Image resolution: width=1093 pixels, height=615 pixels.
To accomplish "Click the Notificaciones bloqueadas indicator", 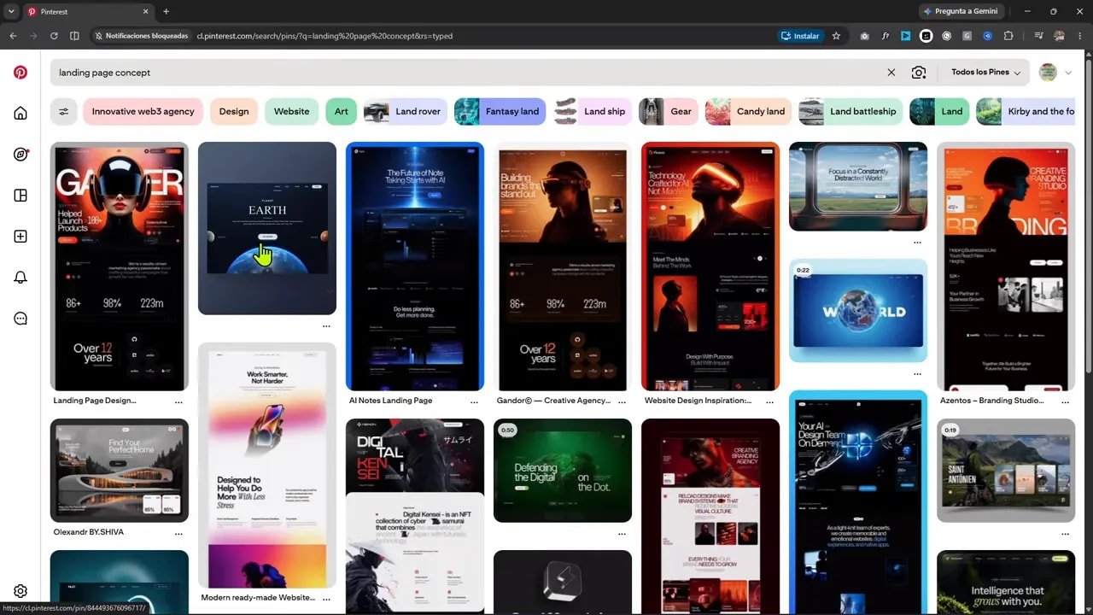I will click(x=141, y=36).
